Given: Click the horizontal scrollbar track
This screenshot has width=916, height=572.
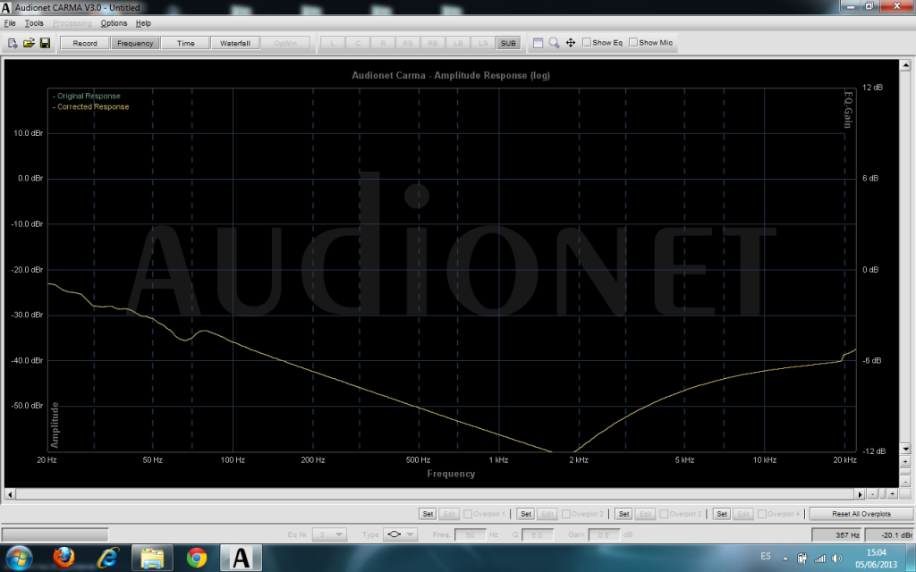Looking at the screenshot, I should tap(435, 493).
